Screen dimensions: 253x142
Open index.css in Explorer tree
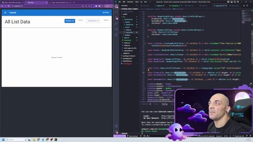point(127,43)
